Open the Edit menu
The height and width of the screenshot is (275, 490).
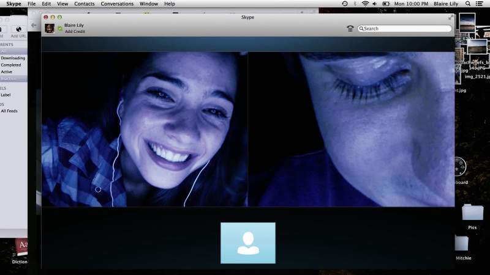(x=47, y=4)
